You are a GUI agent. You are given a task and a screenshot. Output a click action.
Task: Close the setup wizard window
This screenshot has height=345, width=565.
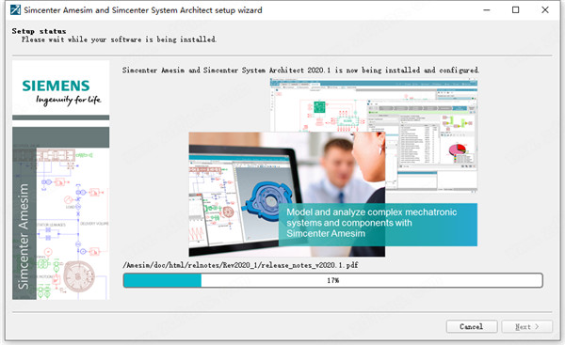[x=545, y=9]
